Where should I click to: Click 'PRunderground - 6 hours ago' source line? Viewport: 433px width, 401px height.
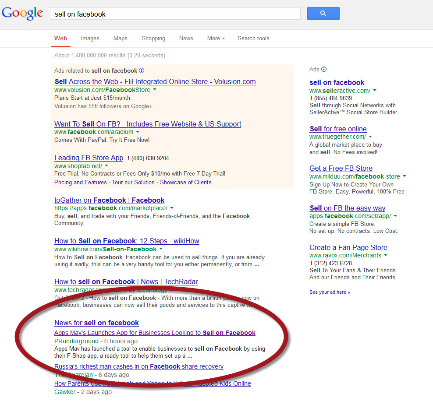pyautogui.click(x=96, y=341)
